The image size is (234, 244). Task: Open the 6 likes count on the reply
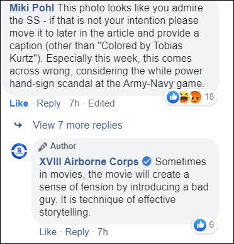tap(211, 224)
